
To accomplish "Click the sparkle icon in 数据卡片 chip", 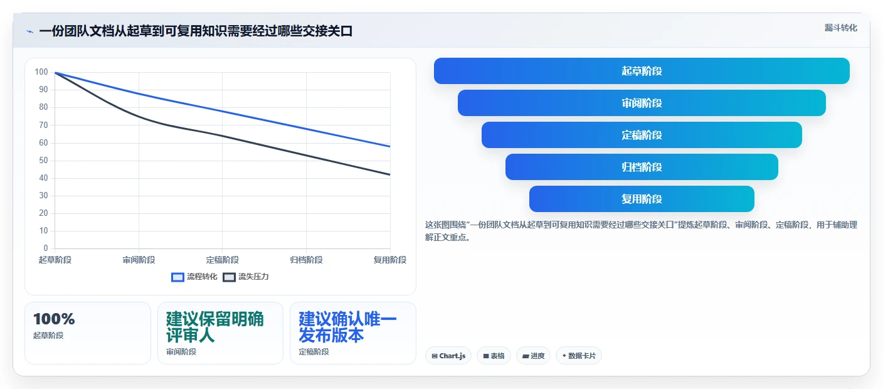I will [x=564, y=356].
